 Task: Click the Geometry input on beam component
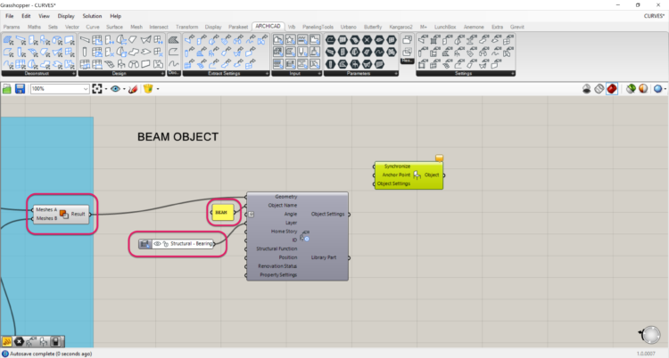(x=285, y=196)
